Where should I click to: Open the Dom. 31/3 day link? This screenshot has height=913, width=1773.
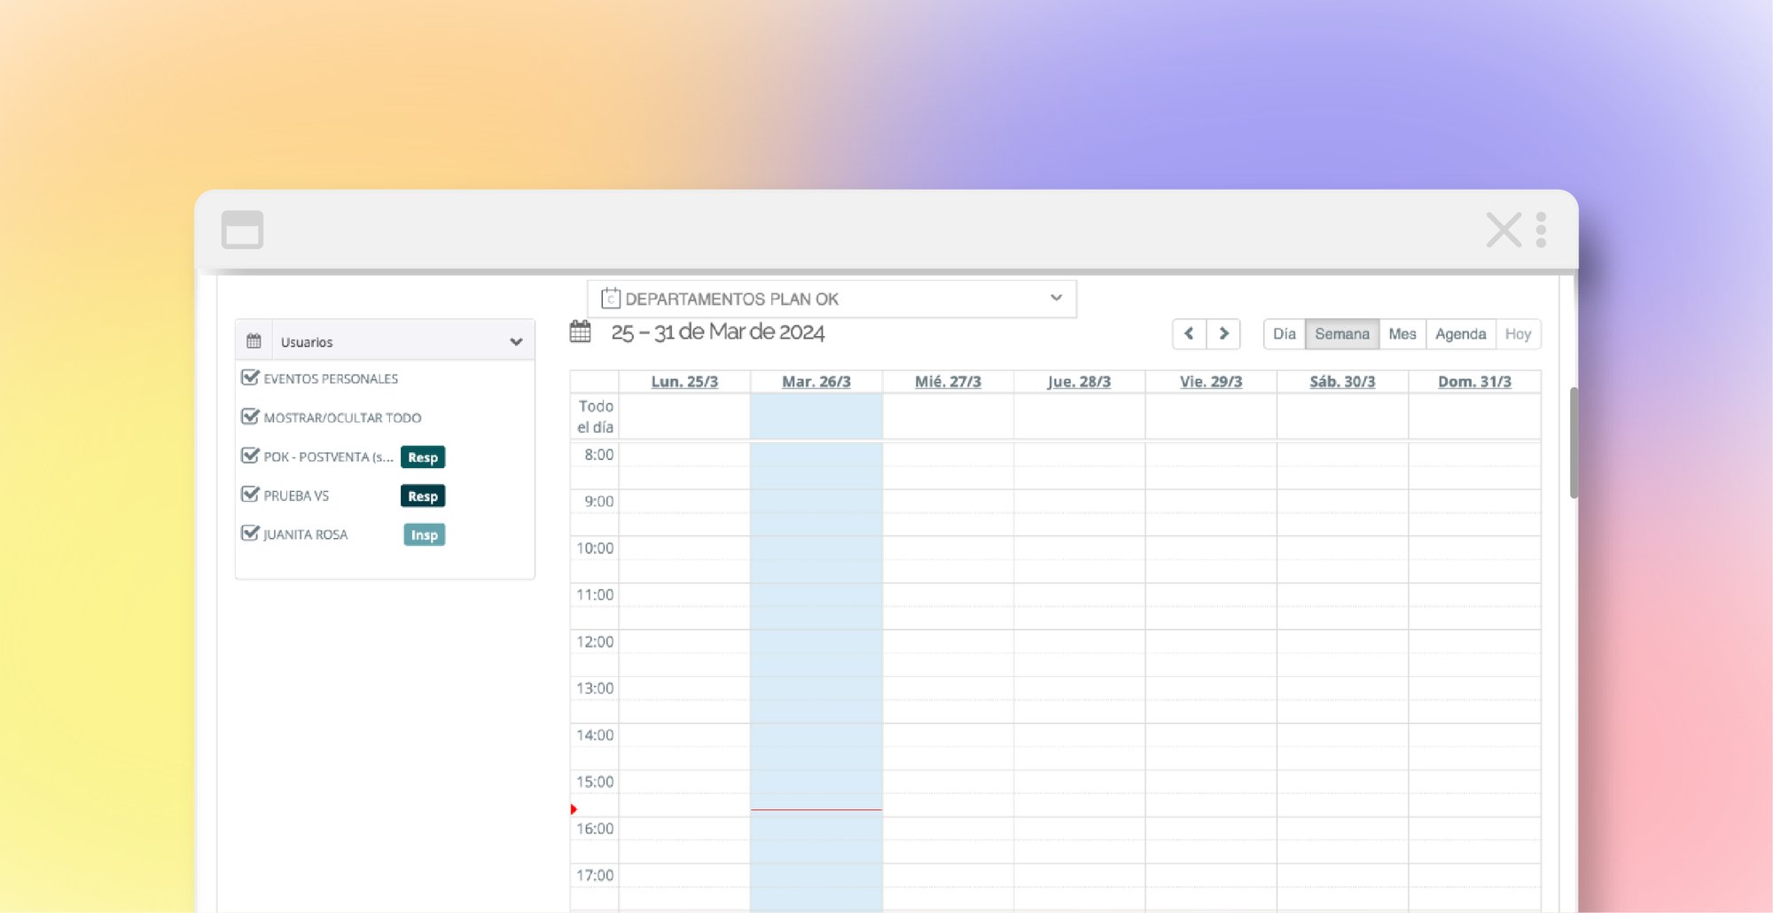tap(1474, 382)
